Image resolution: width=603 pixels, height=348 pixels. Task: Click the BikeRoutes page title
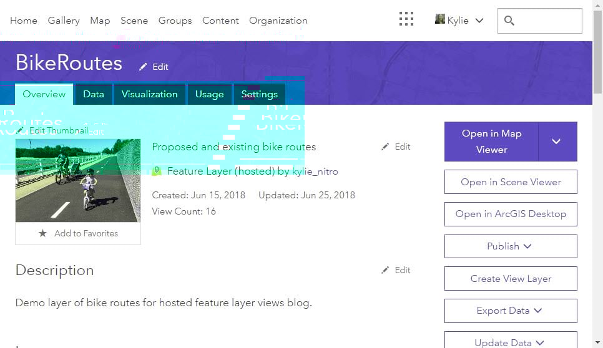coord(69,62)
